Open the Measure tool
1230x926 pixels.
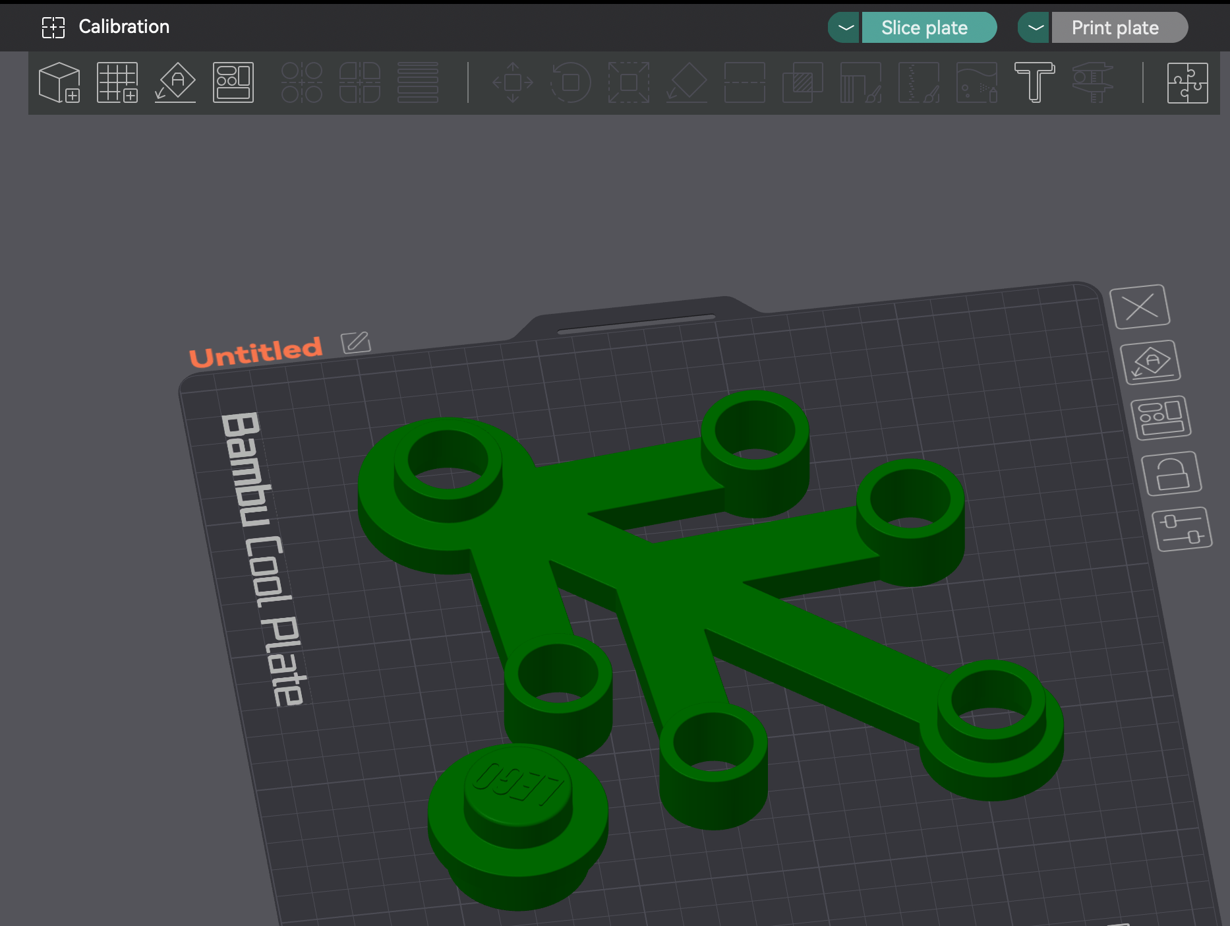[1092, 82]
